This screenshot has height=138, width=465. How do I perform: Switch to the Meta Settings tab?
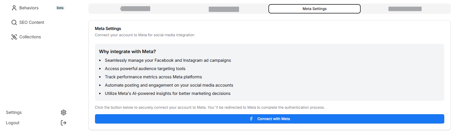(314, 9)
